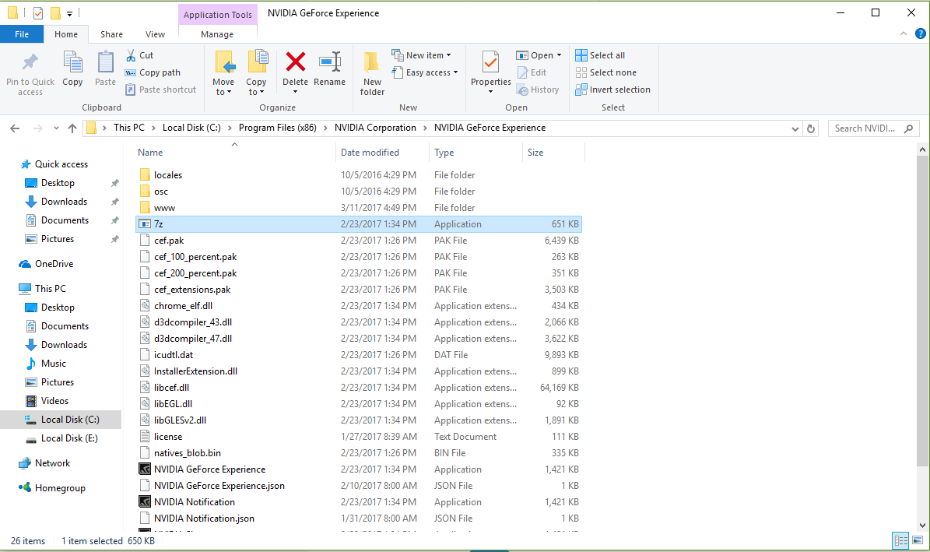Viewport: 930px width, 552px height.
Task: Sort by Size column header
Action: pyautogui.click(x=535, y=153)
